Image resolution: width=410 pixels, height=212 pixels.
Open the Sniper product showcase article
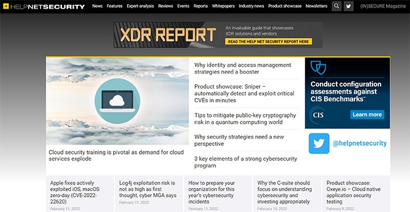[244, 93]
